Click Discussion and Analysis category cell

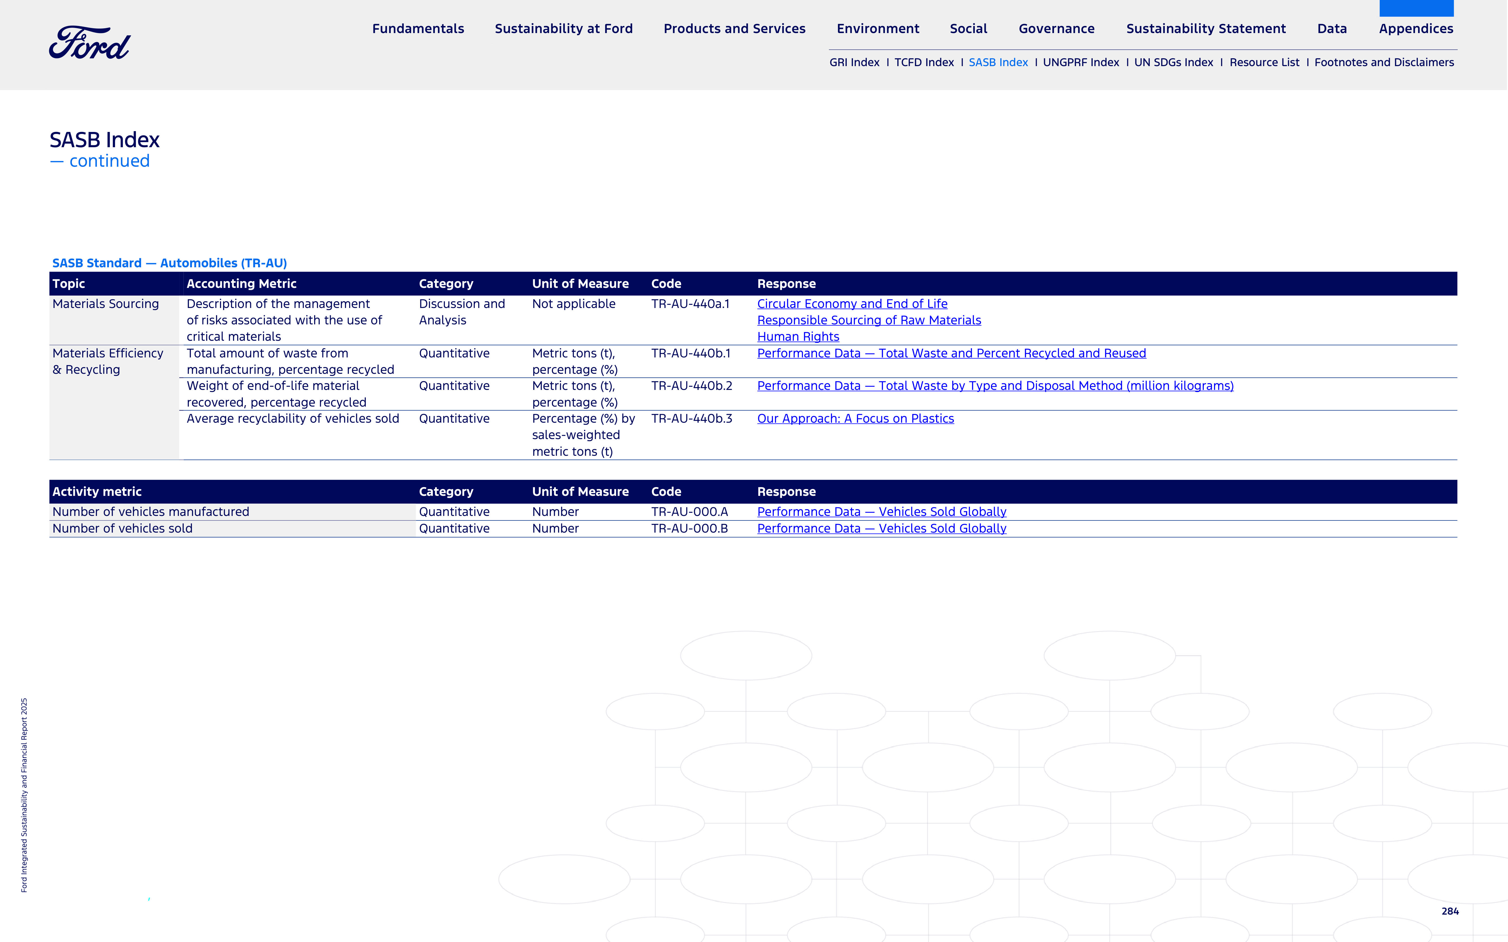tap(461, 312)
